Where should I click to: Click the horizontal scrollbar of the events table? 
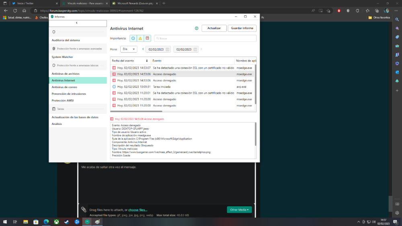[136, 111]
